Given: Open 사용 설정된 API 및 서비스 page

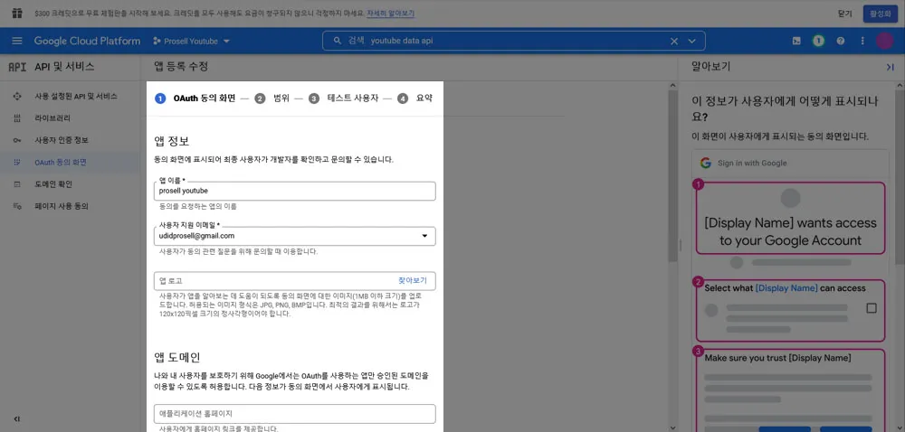Looking at the screenshot, I should tap(76, 96).
